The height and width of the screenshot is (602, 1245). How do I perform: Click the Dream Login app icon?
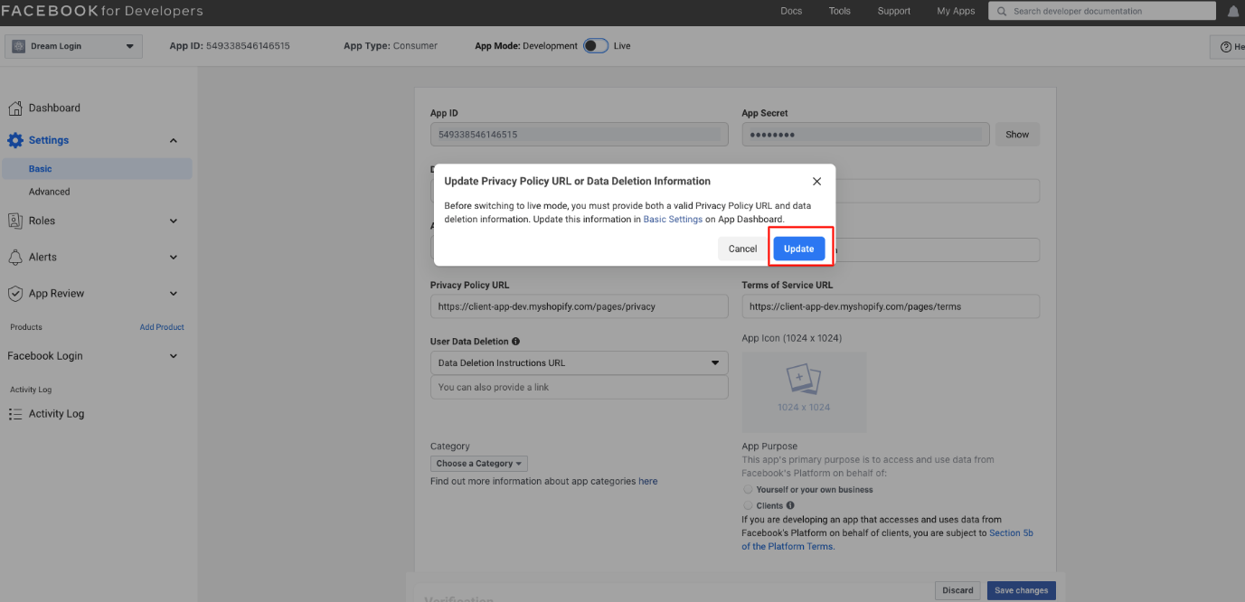click(x=18, y=46)
